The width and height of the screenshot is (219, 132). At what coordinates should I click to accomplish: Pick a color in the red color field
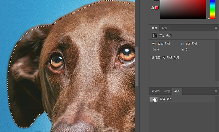(183, 9)
